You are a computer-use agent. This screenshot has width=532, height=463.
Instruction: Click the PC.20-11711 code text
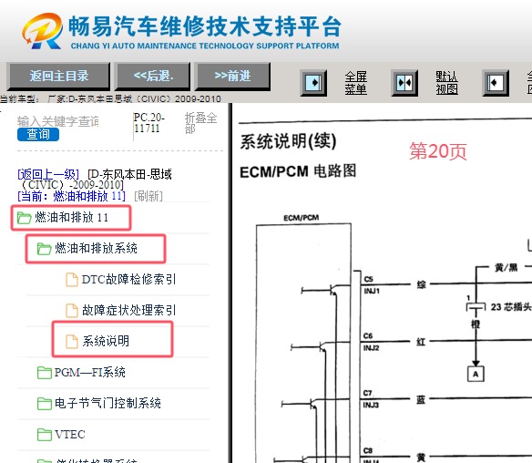[149, 123]
